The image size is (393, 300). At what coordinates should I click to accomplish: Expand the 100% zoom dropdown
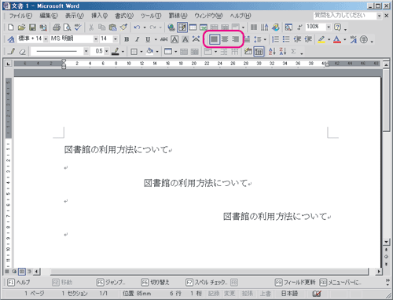tap(329, 27)
